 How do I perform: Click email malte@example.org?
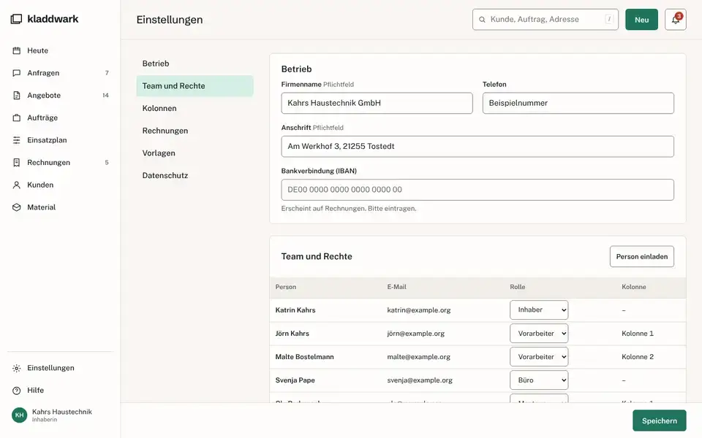click(x=418, y=357)
